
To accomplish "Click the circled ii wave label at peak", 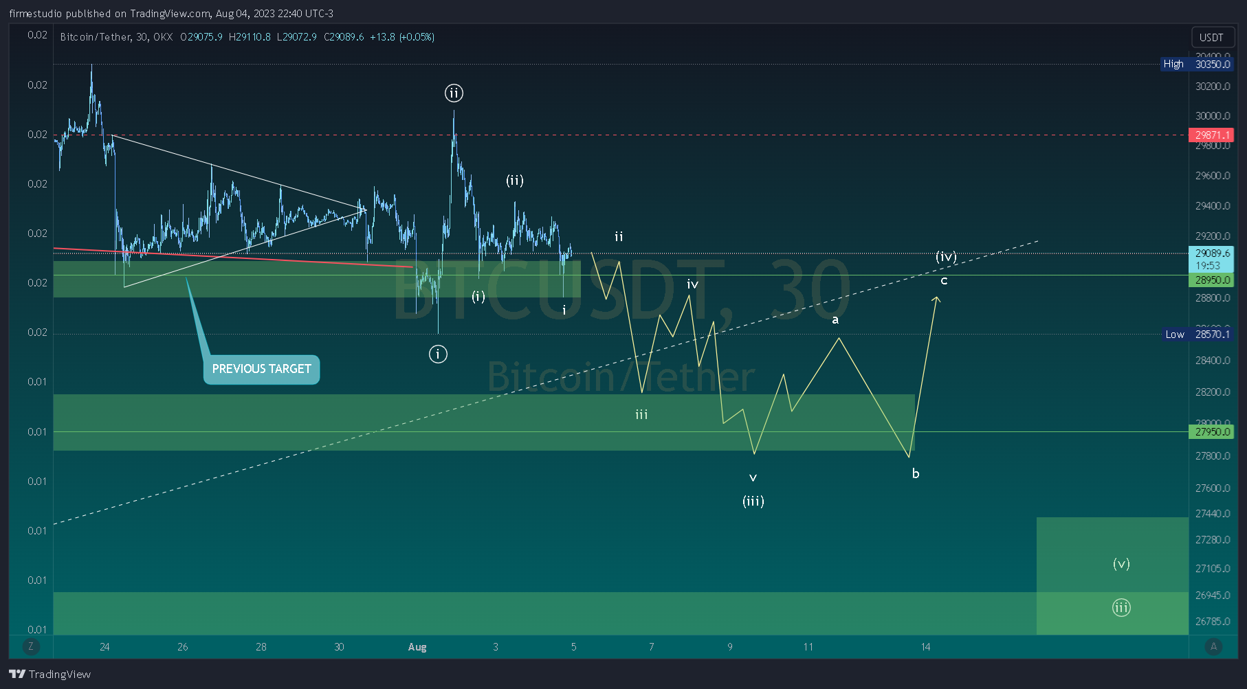I will point(454,93).
